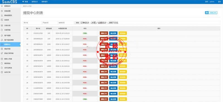Click the edit icon for 还款订单列表
The image size is (223, 102).
click(2, 53)
